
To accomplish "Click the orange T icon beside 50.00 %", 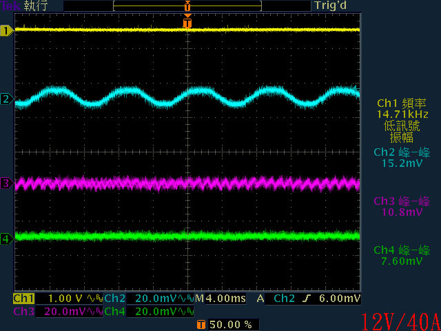I will point(201,325).
